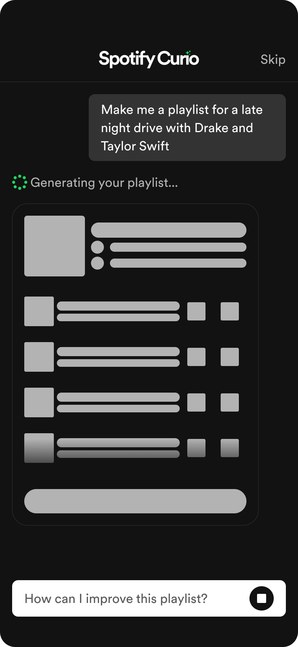Select Skip in the top right corner
Viewport: 298px width, 647px height.
click(x=273, y=60)
